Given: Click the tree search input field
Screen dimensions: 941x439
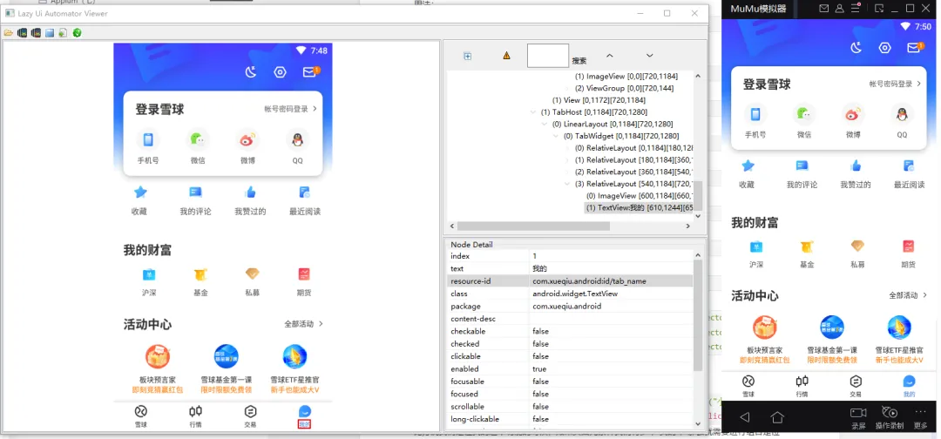Looking at the screenshot, I should pos(548,55).
